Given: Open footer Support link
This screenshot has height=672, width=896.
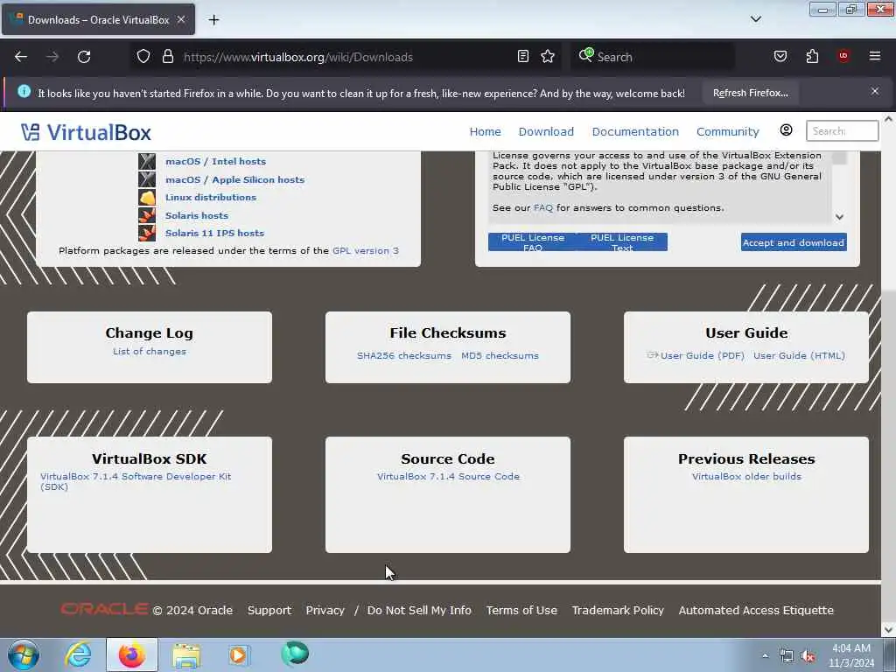Looking at the screenshot, I should point(269,610).
